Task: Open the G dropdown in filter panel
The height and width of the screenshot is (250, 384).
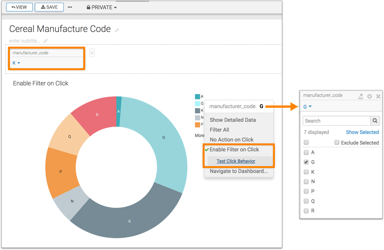Action: pos(307,107)
